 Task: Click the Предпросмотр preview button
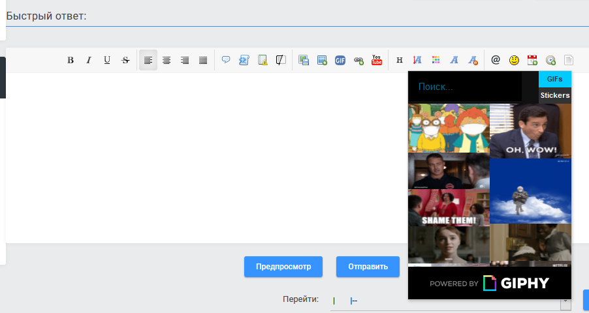pos(283,267)
